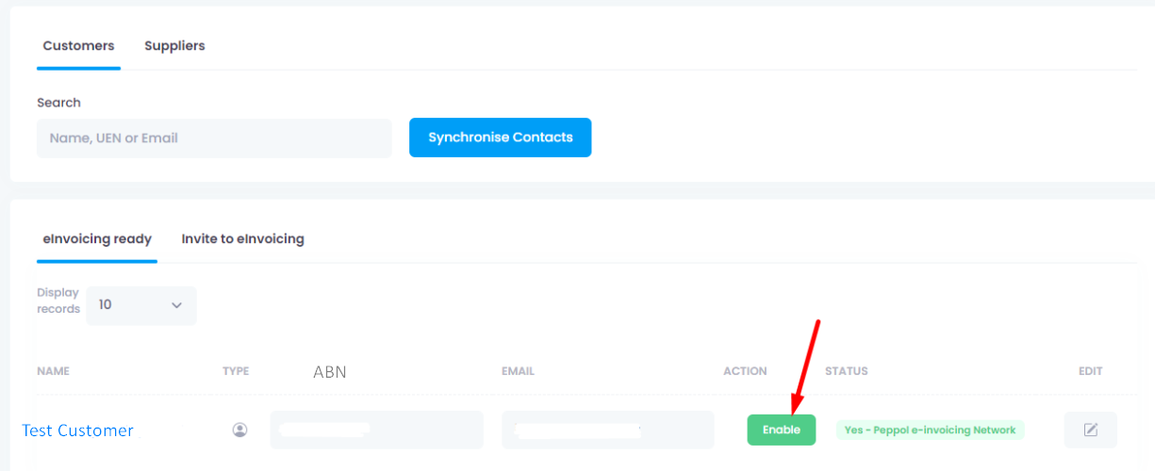Click the ABN field for Test Customer

coord(377,430)
